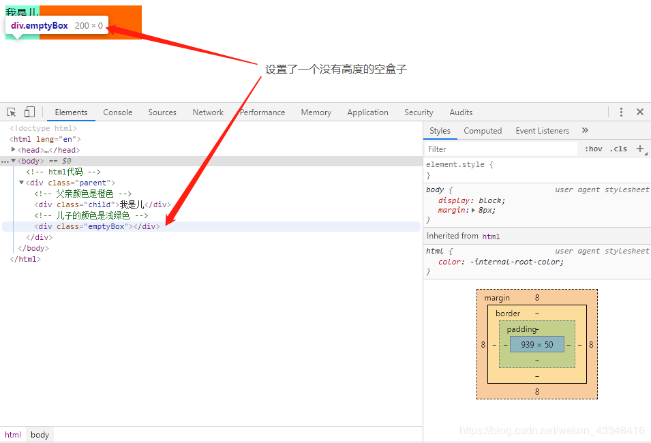Viewport: 651px width, 443px height.
Task: Show more Styles pane tabs chevron
Action: (x=585, y=130)
